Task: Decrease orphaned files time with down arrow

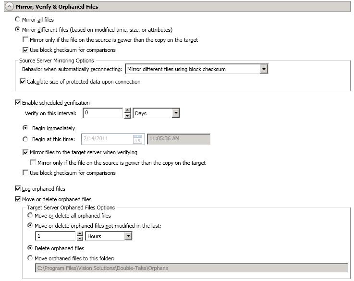Action: click(x=80, y=239)
